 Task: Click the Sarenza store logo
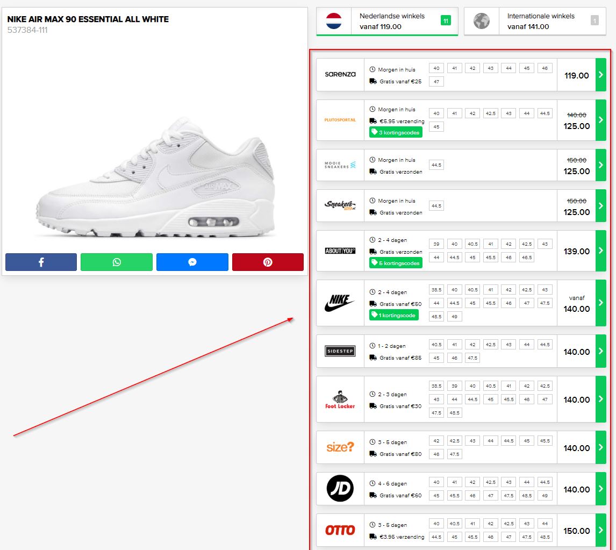pos(340,74)
